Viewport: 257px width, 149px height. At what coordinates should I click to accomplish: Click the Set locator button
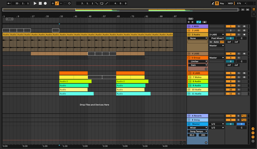190,19
